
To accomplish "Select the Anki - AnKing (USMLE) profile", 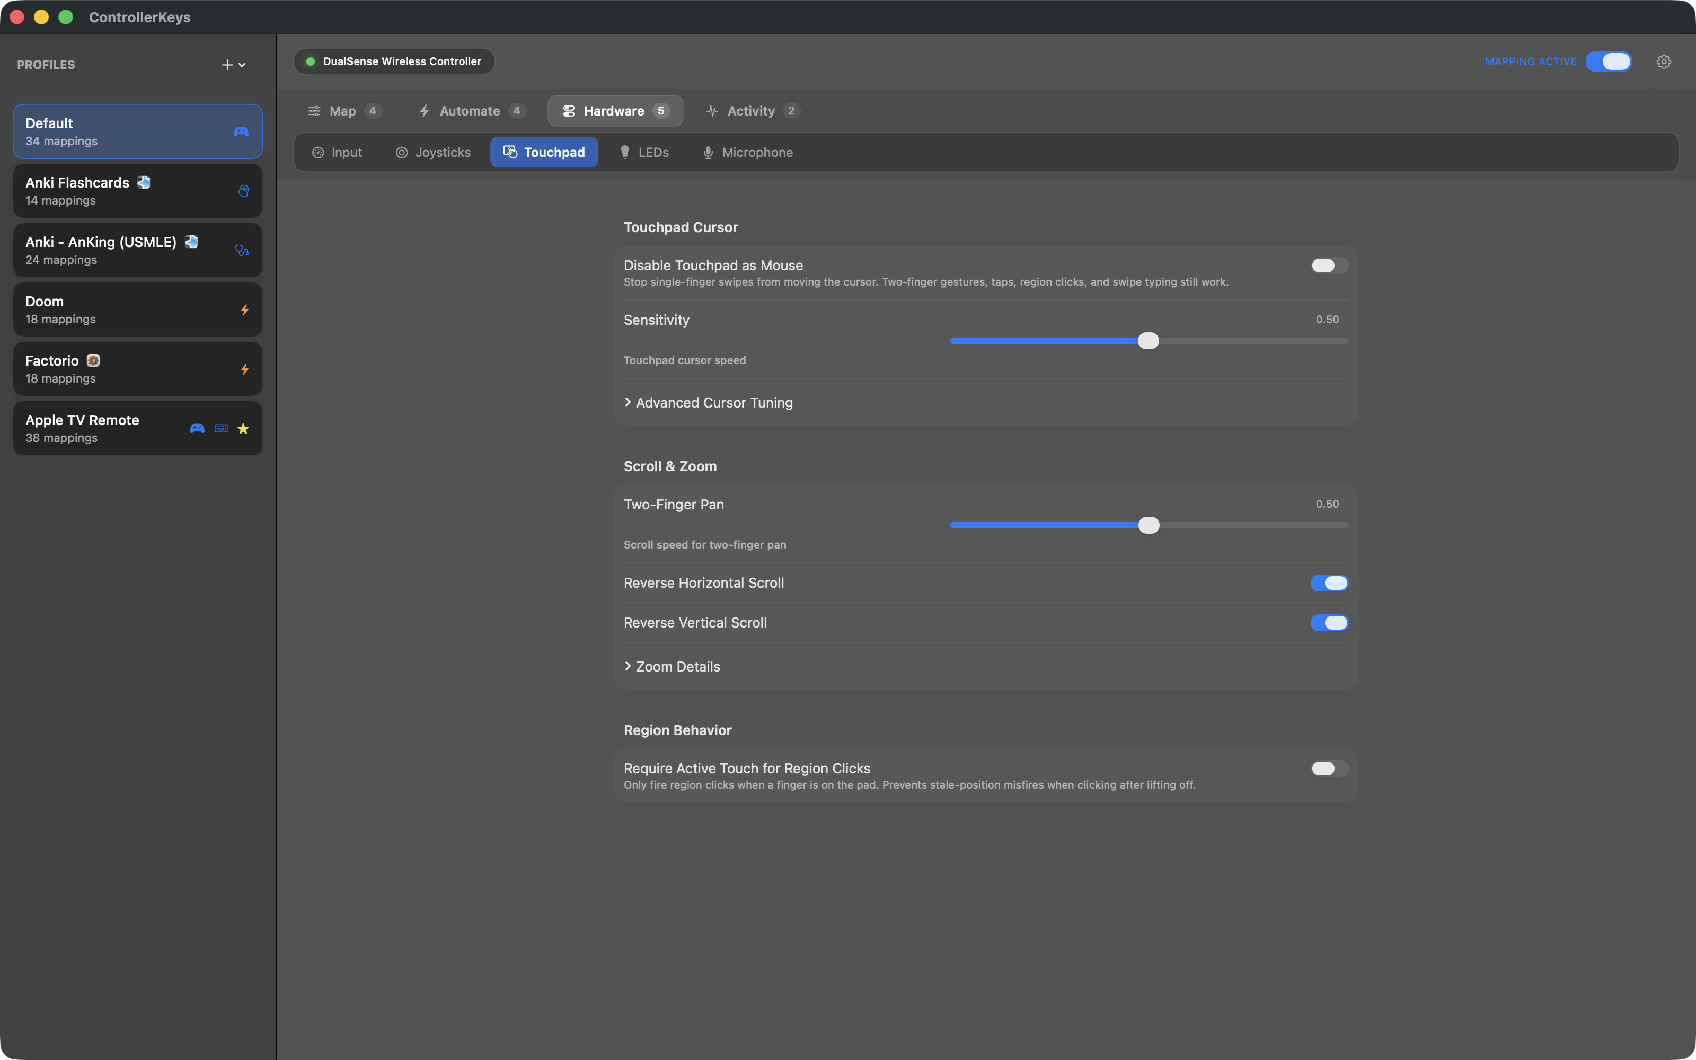I will pos(137,250).
